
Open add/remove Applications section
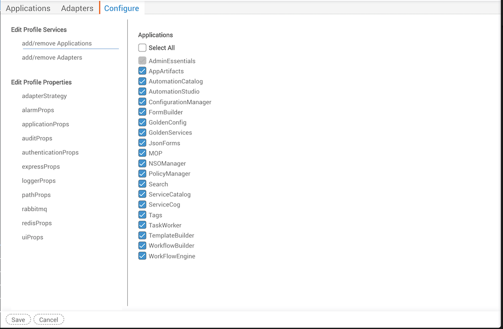pyautogui.click(x=57, y=44)
